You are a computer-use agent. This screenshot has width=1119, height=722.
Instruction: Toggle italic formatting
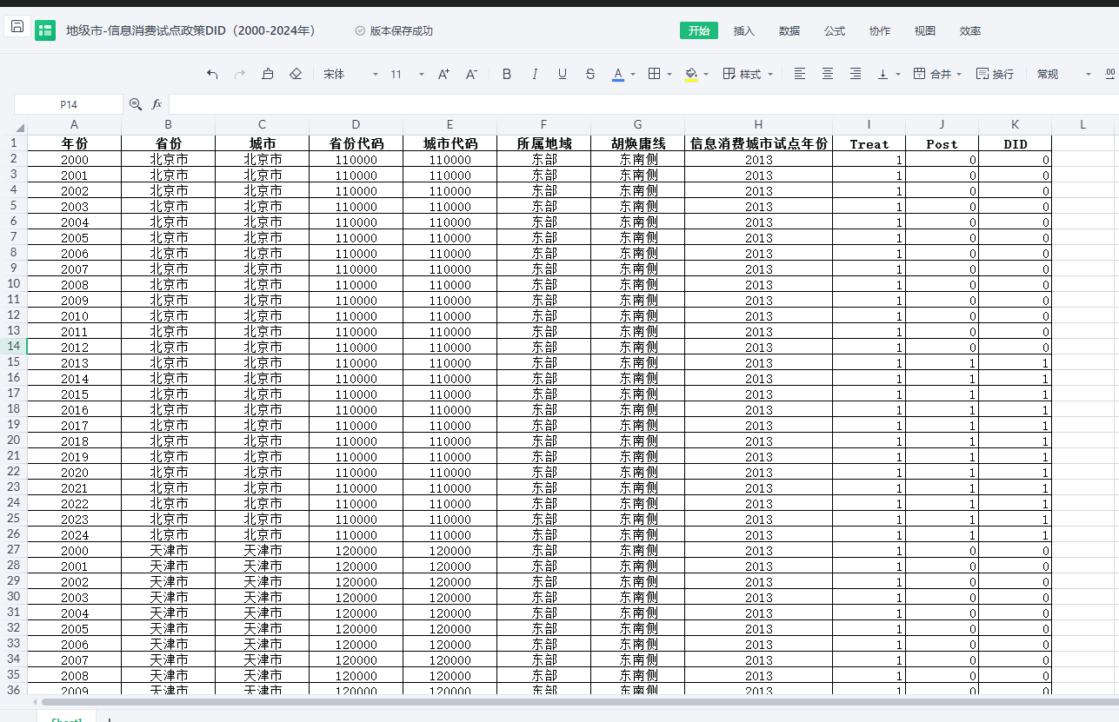click(x=535, y=75)
